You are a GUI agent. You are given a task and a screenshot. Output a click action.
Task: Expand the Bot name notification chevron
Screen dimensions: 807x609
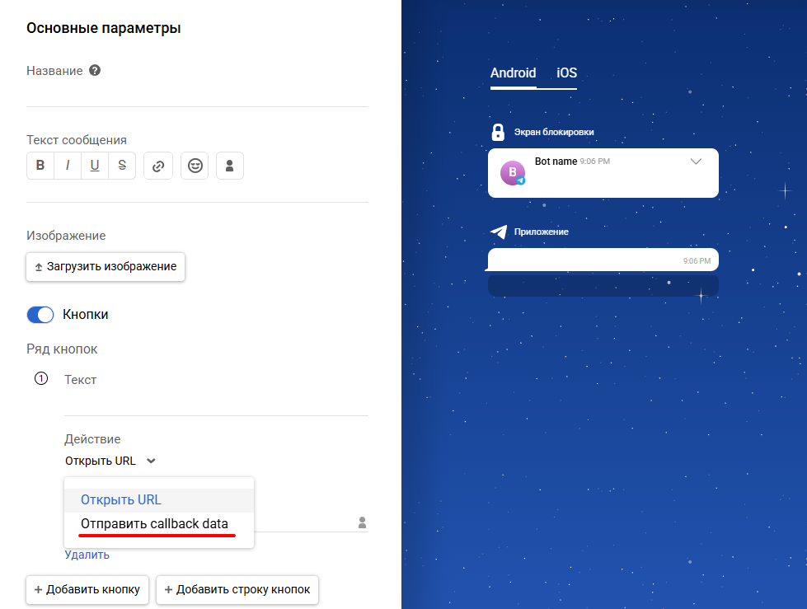coord(696,162)
